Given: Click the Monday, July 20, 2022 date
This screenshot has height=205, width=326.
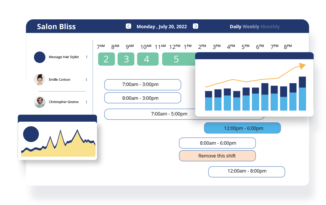Looking at the screenshot, I should tap(162, 27).
